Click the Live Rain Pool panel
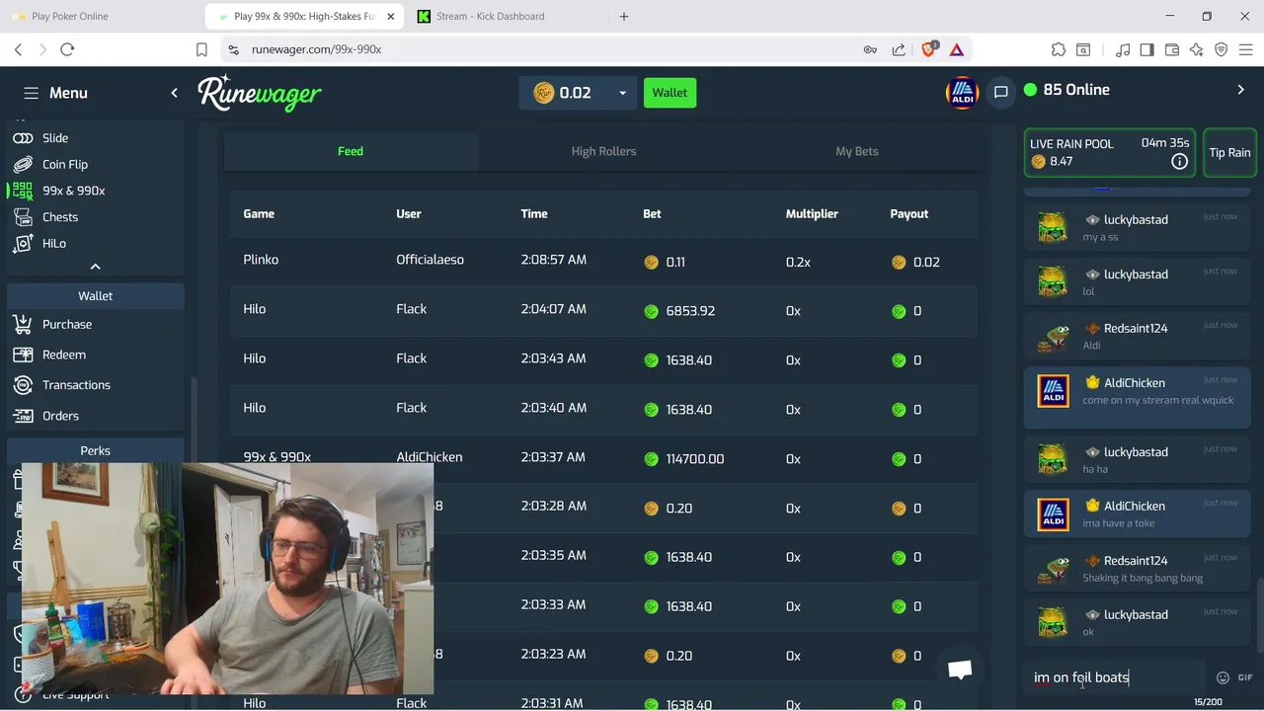The width and height of the screenshot is (1264, 711). point(1109,153)
